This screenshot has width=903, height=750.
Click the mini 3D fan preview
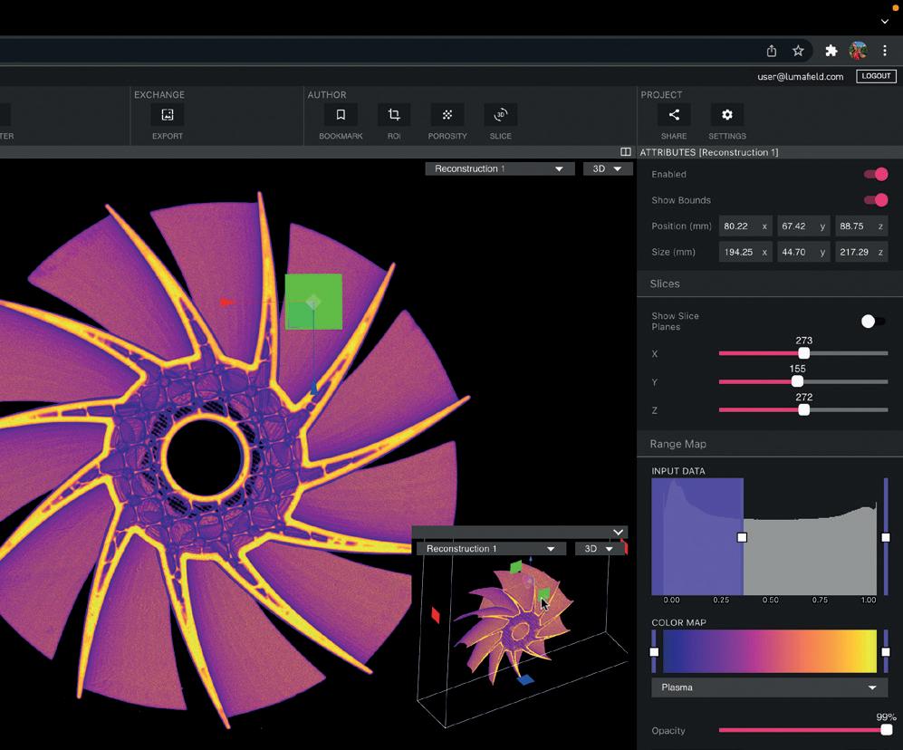(x=515, y=625)
